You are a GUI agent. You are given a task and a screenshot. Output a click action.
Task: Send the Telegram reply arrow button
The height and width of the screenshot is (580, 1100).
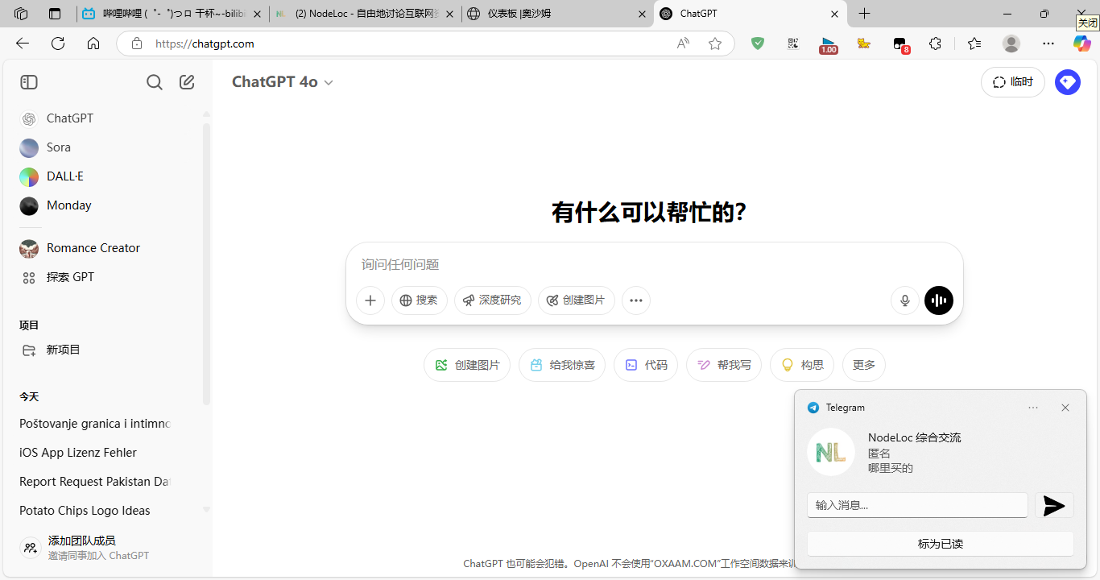(x=1054, y=505)
